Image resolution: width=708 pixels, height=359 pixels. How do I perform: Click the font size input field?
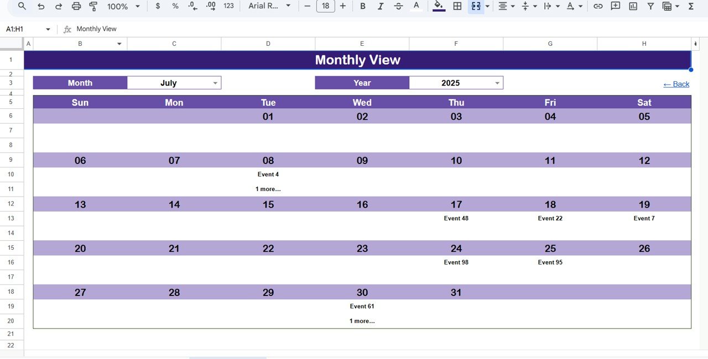[325, 6]
